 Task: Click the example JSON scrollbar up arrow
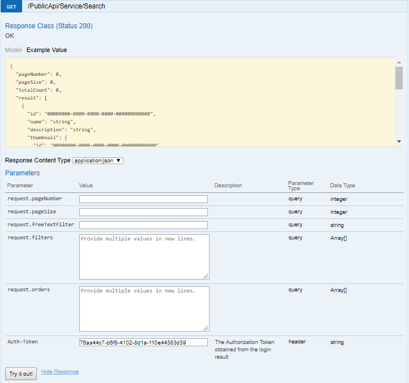tap(399, 62)
